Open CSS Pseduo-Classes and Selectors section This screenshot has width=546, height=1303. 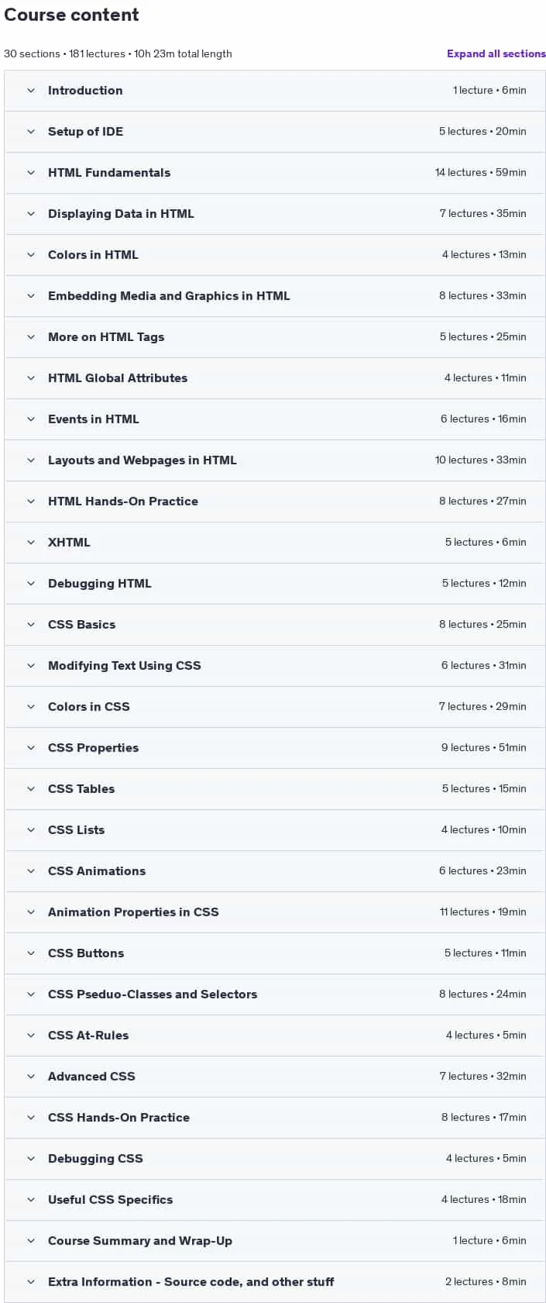(x=275, y=994)
